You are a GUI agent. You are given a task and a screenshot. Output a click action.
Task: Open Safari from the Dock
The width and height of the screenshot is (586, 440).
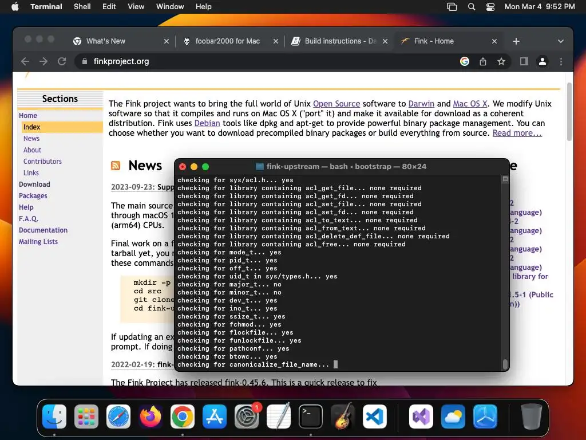coord(118,417)
